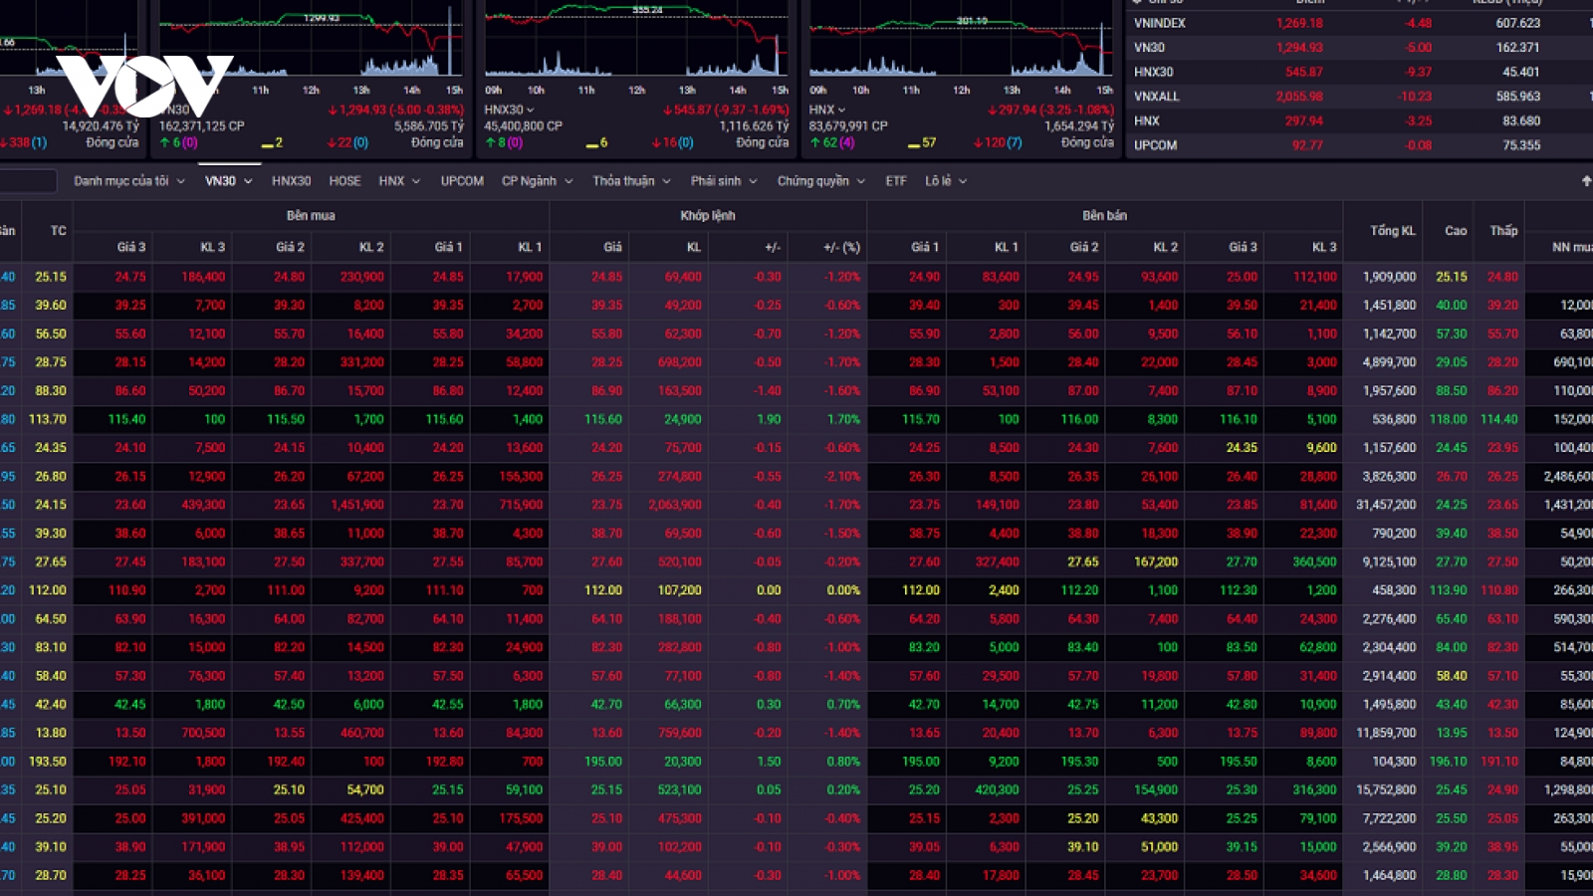Click the 'Bên bán' header group
Screen dimensions: 1593x896
1104,216
